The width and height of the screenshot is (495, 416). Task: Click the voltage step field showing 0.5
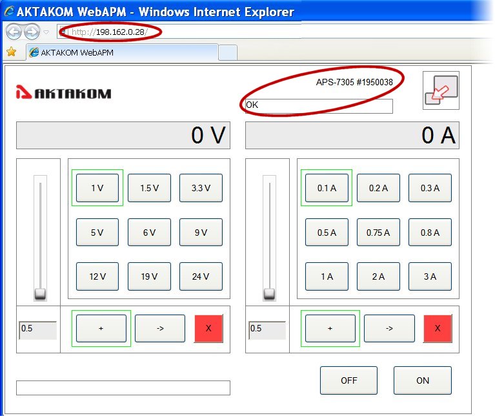click(38, 330)
